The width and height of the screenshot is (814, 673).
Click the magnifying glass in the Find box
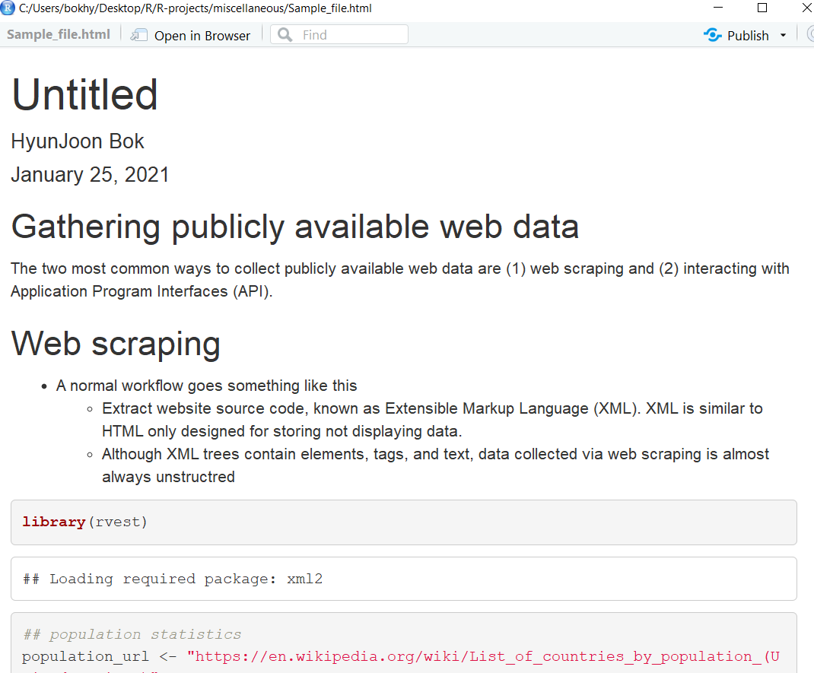pyautogui.click(x=283, y=34)
